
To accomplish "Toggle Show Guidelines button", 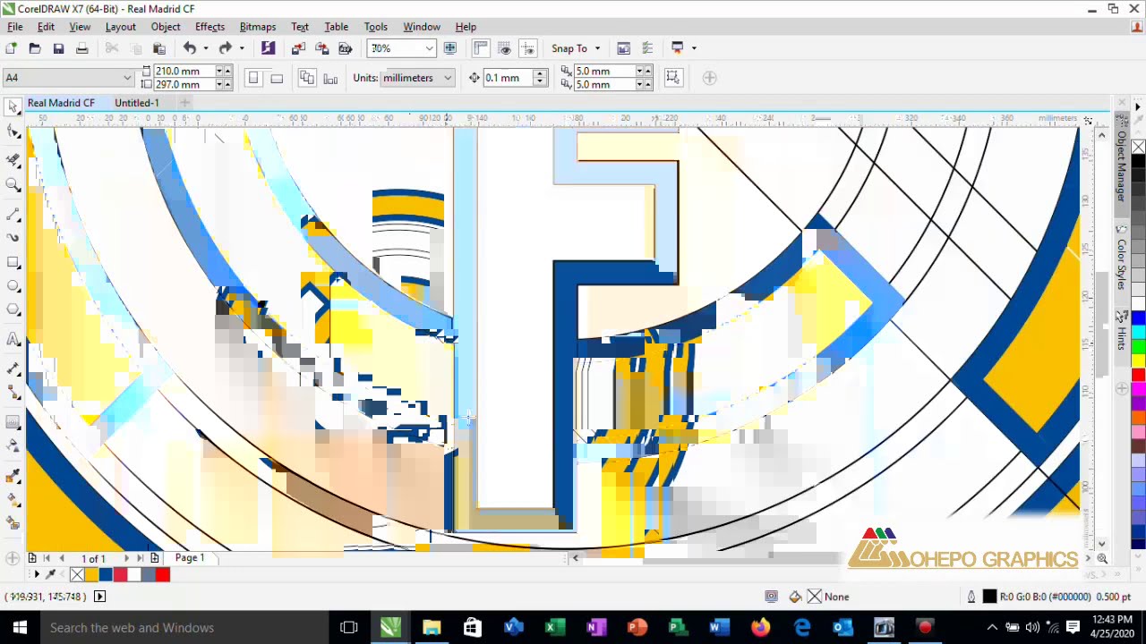I will (x=527, y=48).
